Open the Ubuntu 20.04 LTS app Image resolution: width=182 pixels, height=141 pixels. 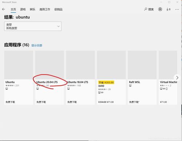coord(47,82)
